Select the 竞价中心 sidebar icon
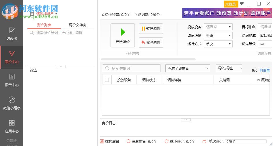Image resolution: width=273 pixels, height=146 pixels. (x=12, y=53)
